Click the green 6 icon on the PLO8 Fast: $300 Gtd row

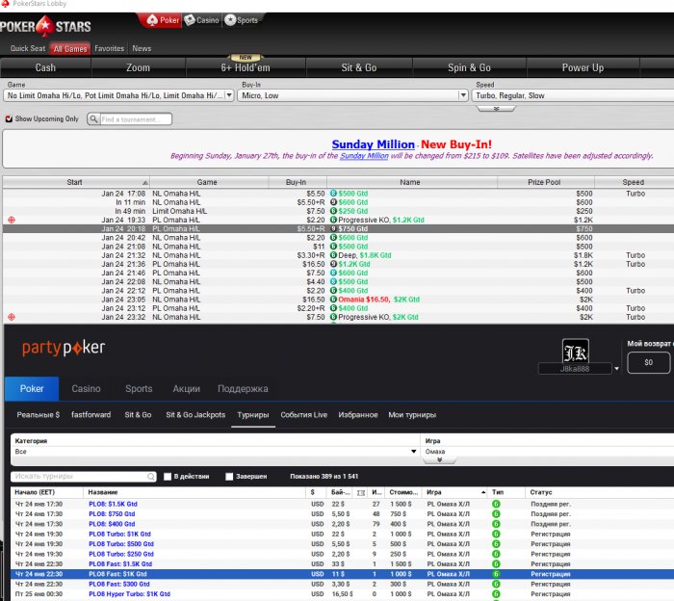tap(496, 584)
